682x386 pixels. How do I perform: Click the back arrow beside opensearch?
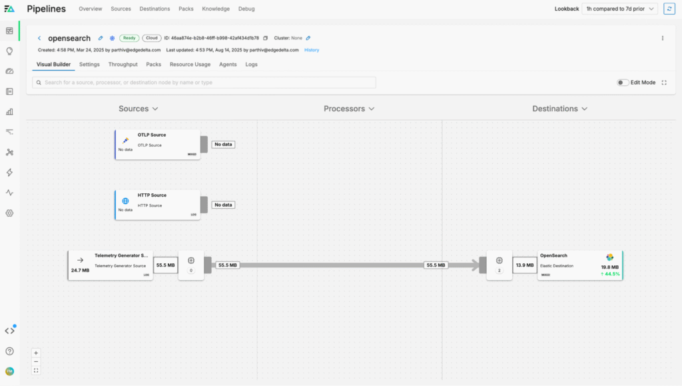coord(39,38)
